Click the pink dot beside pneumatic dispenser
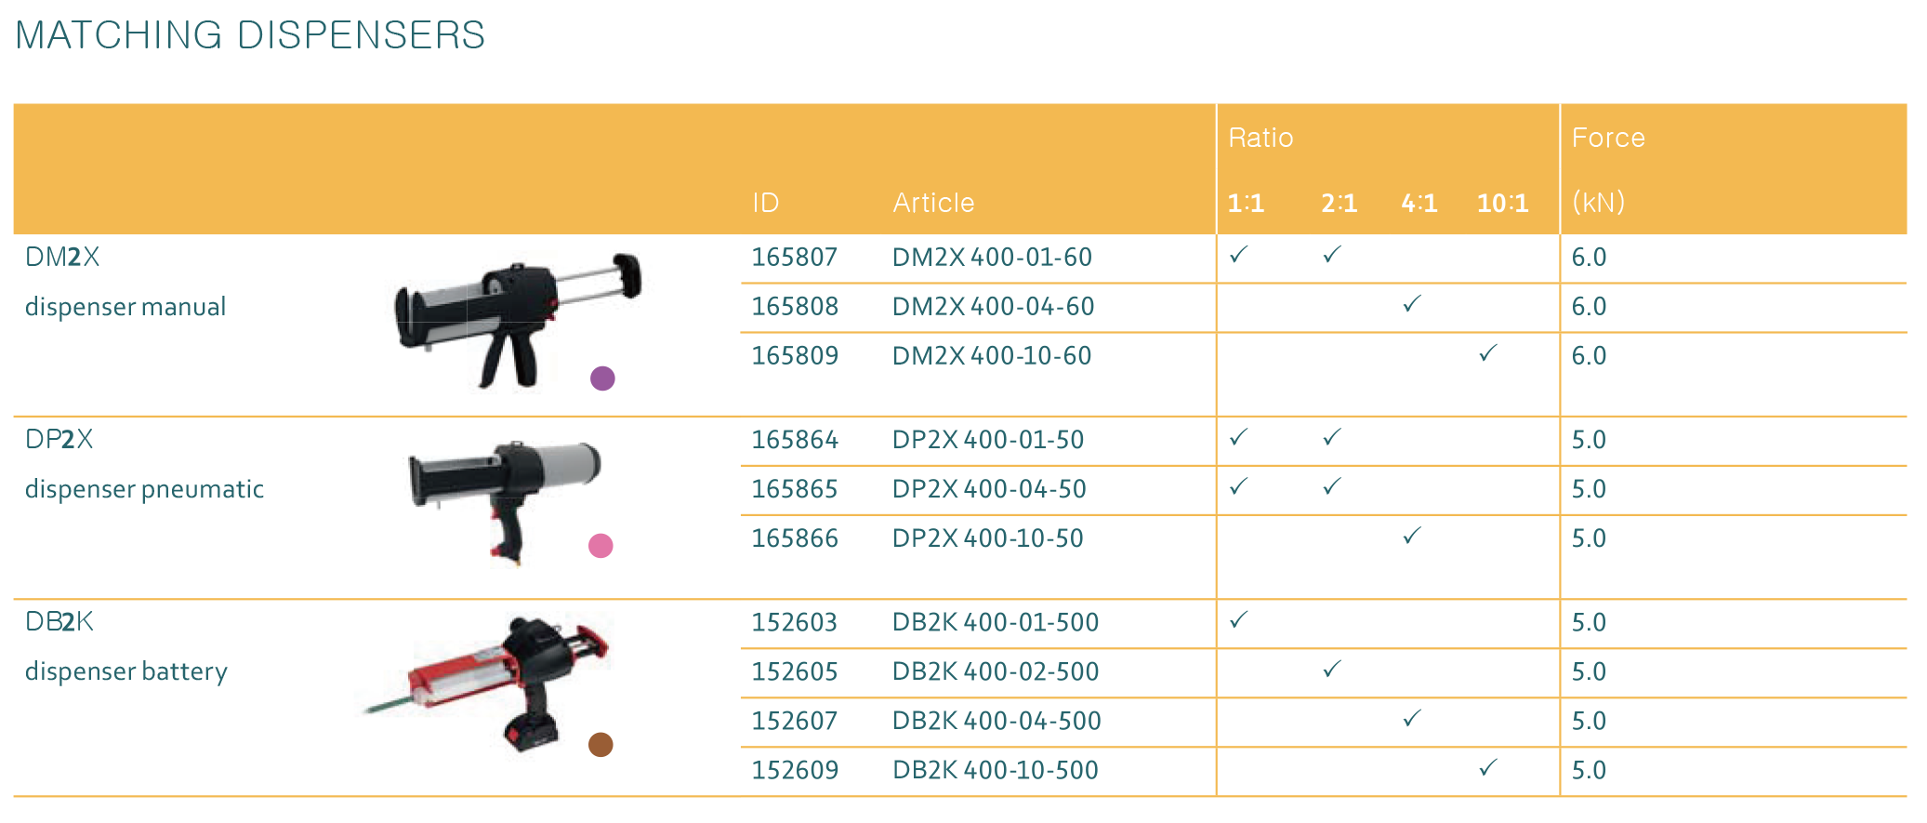The height and width of the screenshot is (823, 1927). click(x=601, y=546)
